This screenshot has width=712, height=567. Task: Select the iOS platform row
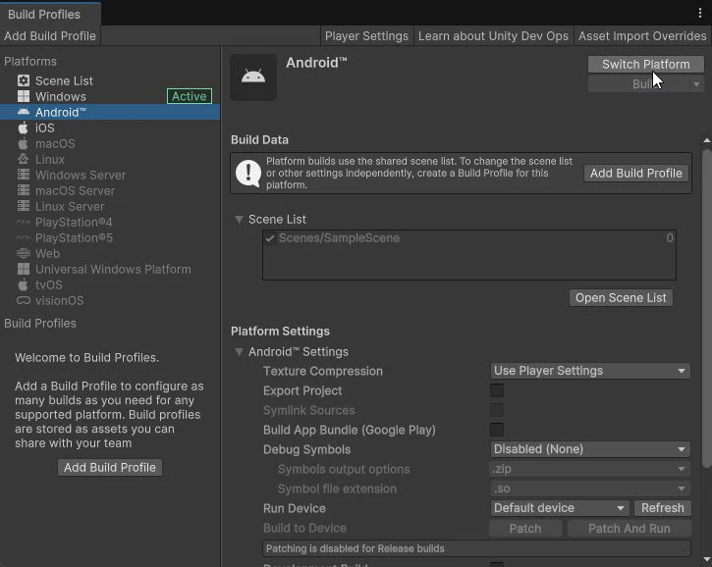tap(110, 128)
